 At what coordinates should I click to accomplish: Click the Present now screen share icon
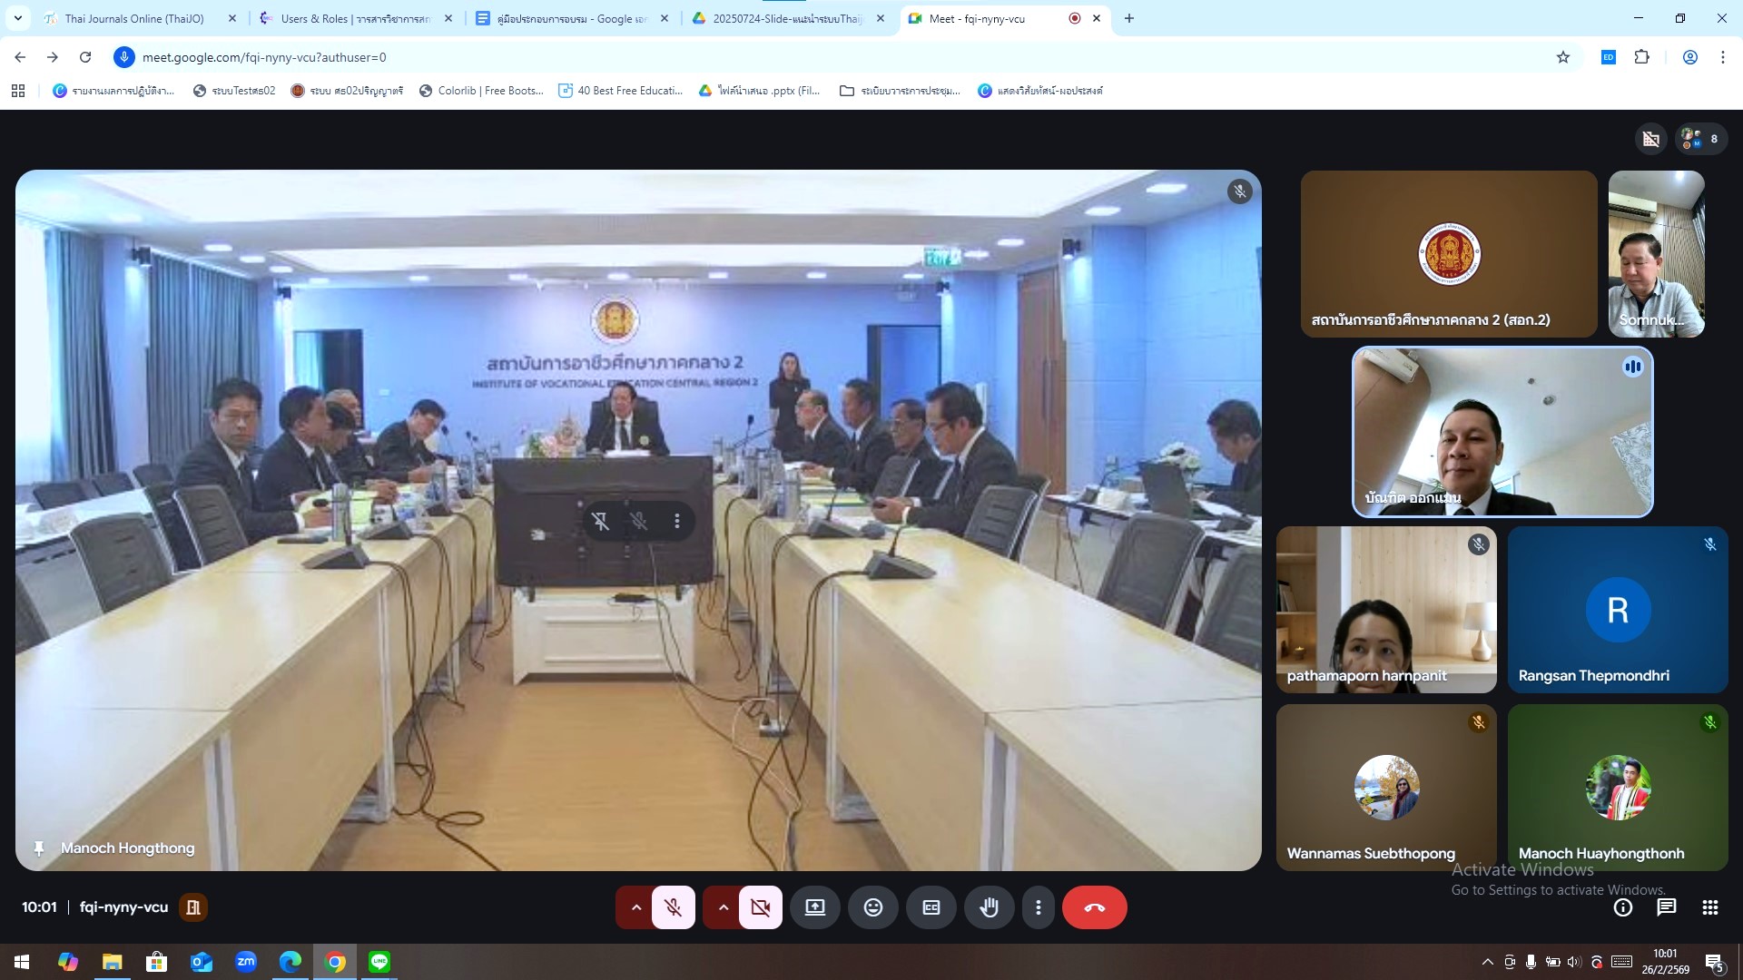[x=814, y=907]
